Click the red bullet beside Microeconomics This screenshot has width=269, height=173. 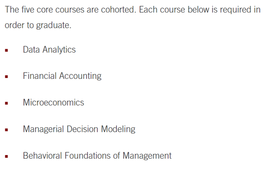click(x=7, y=103)
